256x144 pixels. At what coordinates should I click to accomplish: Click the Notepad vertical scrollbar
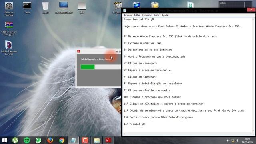pos(253,75)
